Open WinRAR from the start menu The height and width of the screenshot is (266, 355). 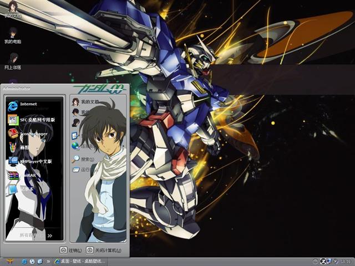(28, 175)
